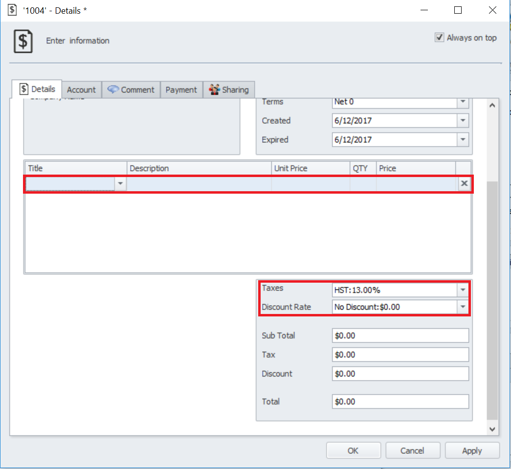The image size is (511, 469).
Task: Expand the Title dropdown in item row
Action: [x=120, y=183]
